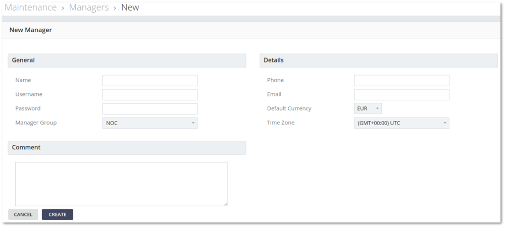Open the Manager Group dropdown showing NOC
Screen dimensions: 505x227
click(149, 123)
